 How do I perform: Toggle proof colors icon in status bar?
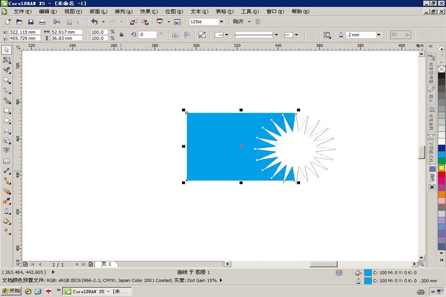339,272
